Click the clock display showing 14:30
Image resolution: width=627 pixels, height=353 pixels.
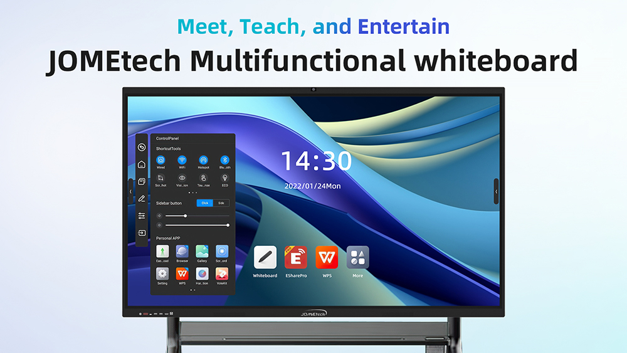(316, 162)
